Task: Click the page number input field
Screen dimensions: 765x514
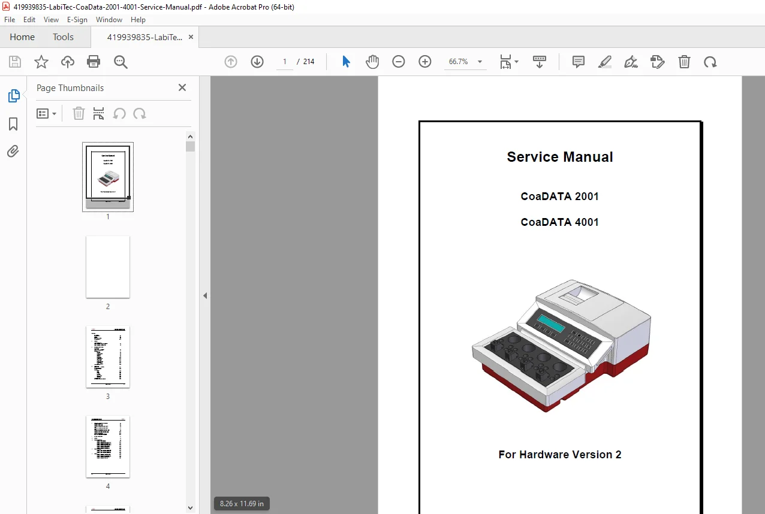Action: point(285,62)
